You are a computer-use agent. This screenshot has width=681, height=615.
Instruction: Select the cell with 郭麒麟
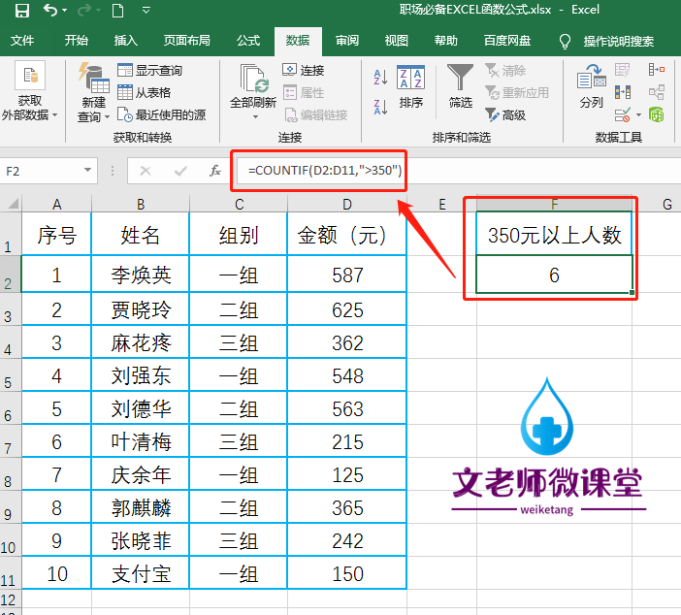coord(141,507)
